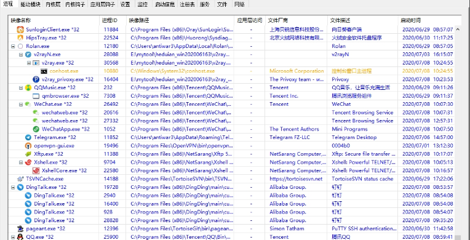Click the conhost.exe console icon
The image size is (470, 240).
(x=44, y=71)
